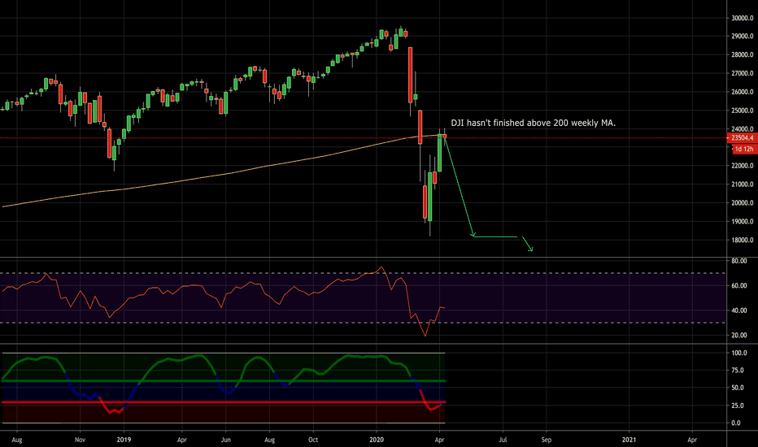Click the Sep label on time axis

(547, 440)
